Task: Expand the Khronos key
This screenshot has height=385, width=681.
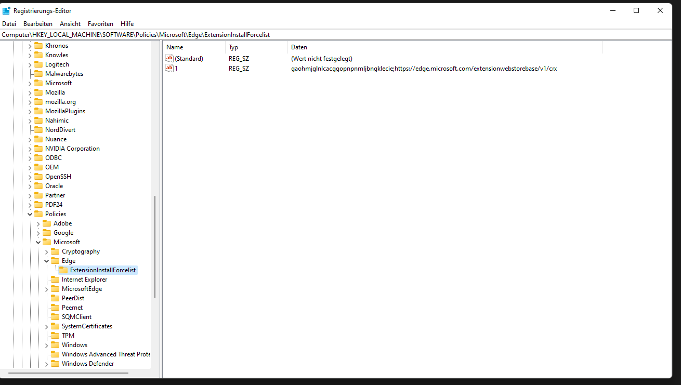Action: [x=30, y=46]
